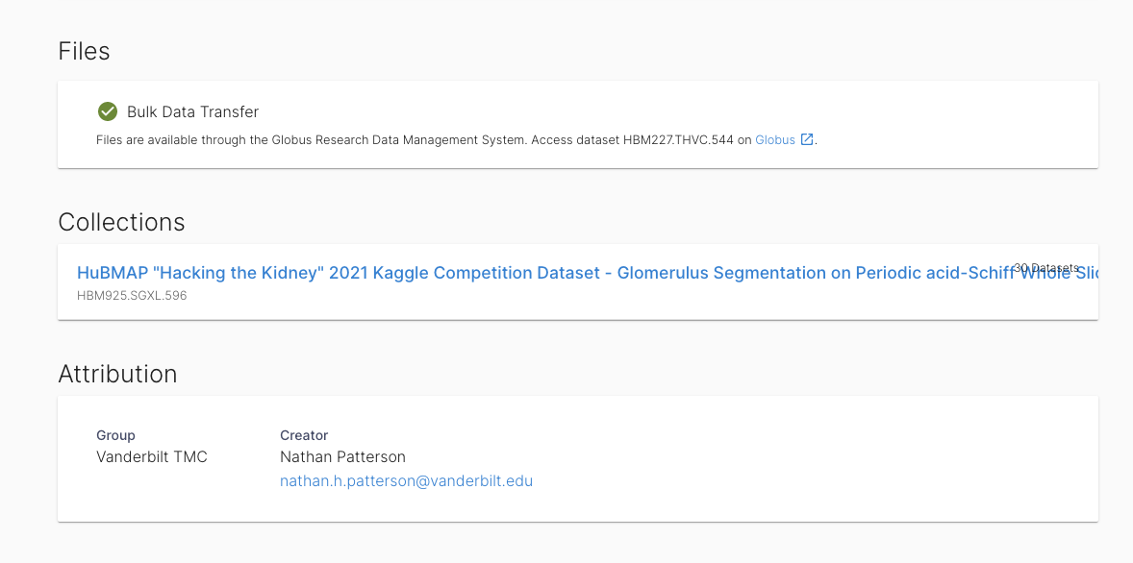The height and width of the screenshot is (563, 1133).
Task: Click the Creator column header
Action: click(304, 435)
